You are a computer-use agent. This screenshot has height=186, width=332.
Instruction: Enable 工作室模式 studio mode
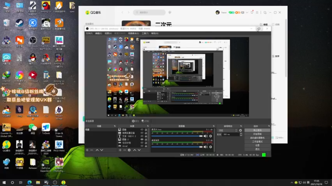(257, 142)
